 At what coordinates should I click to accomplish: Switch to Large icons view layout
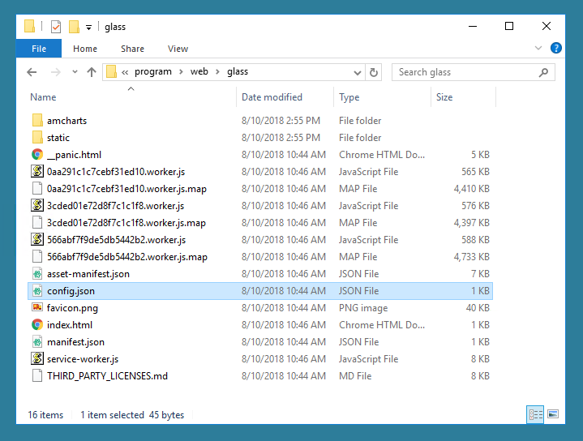pos(553,414)
